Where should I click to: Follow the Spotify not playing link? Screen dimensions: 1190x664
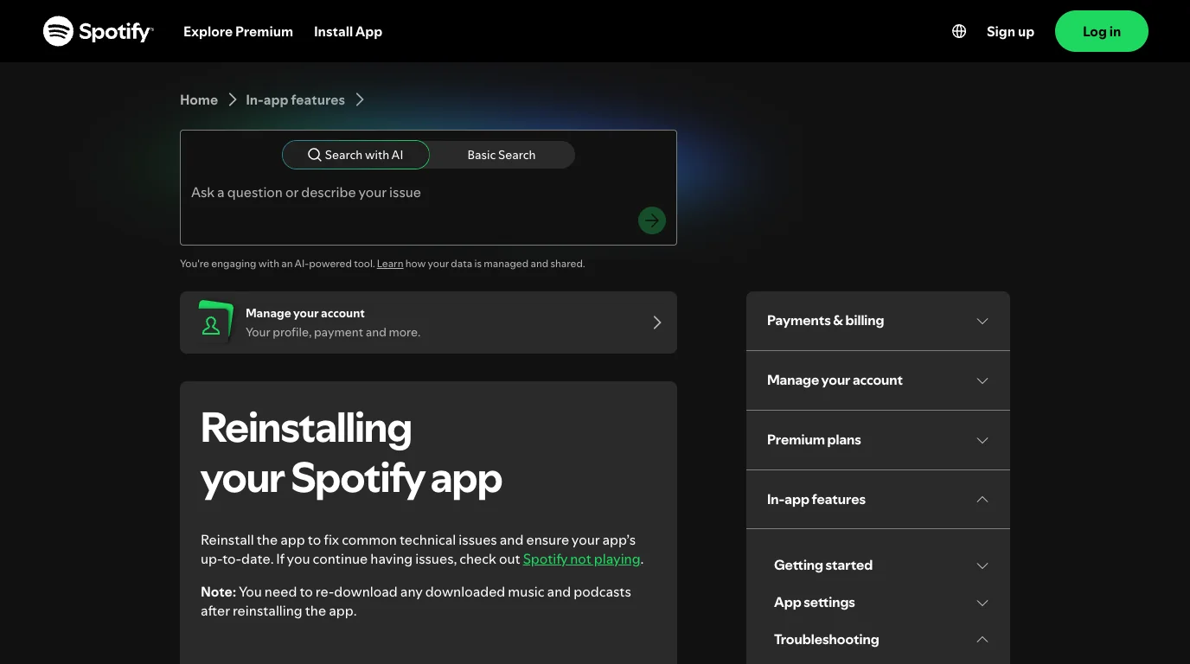581,559
